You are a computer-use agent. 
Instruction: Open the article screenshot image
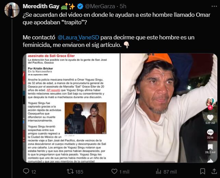[71, 108]
